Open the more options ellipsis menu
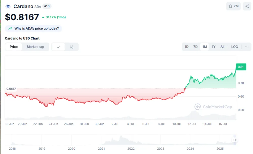 246,47
